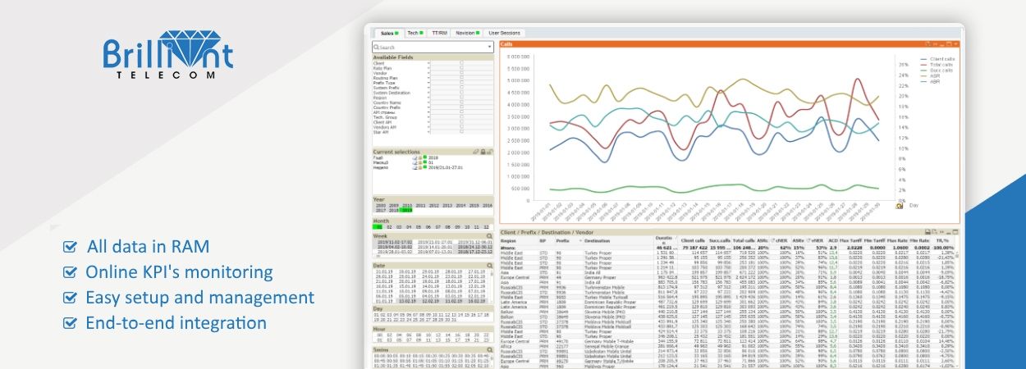
Task: Tick the Client field checkbox
Action: pos(461,63)
